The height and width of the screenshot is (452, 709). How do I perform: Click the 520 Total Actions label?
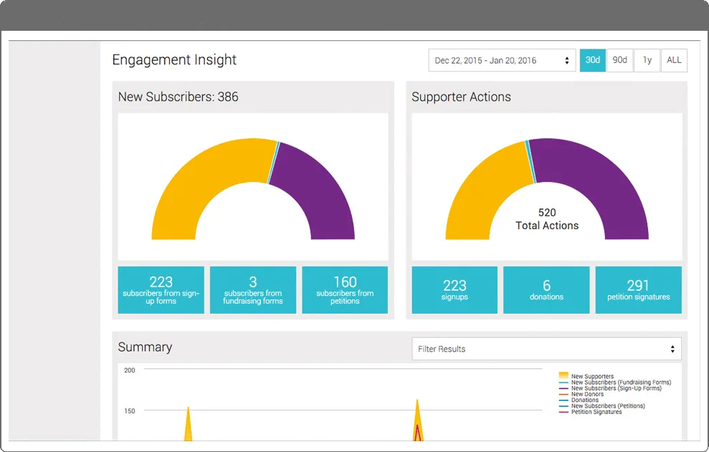click(x=547, y=219)
